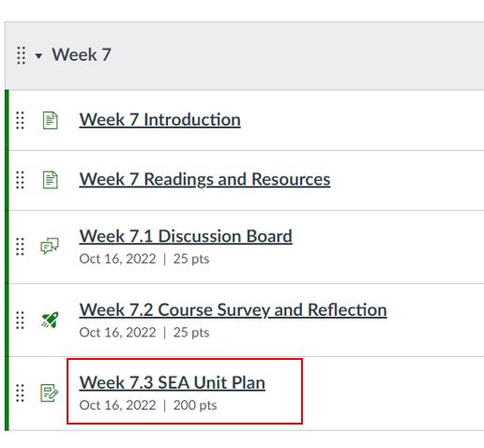Click drag handle beside Week 7.1 Discussion Board

[20, 246]
